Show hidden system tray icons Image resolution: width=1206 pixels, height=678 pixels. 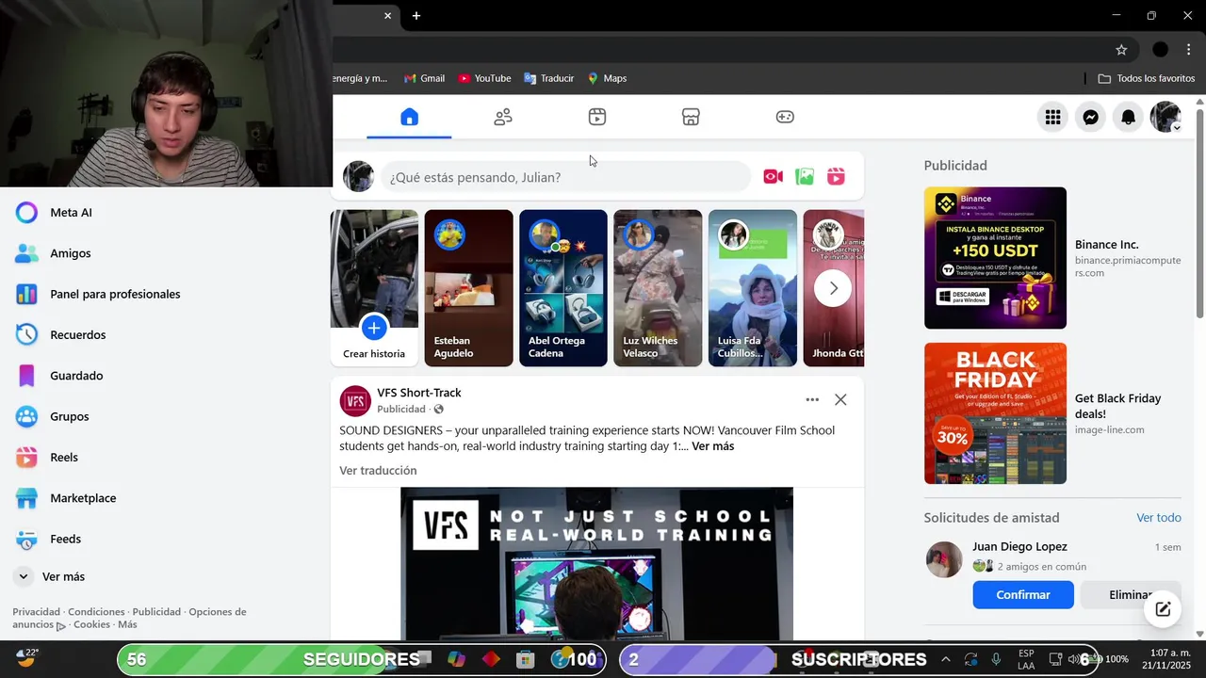tap(946, 659)
